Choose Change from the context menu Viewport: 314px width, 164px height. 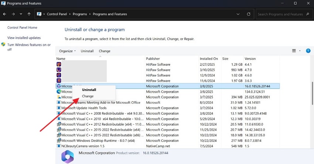[88, 96]
